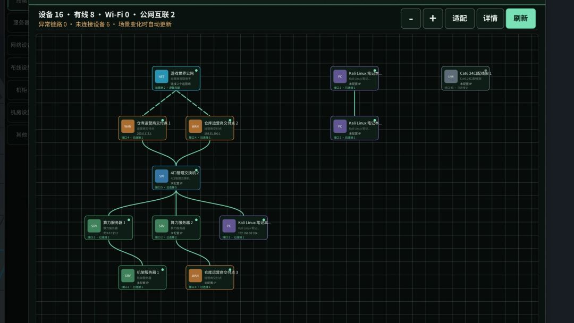Click 接口 48 · 已连接 0 on patch panel
The image size is (574, 323).
456,88
